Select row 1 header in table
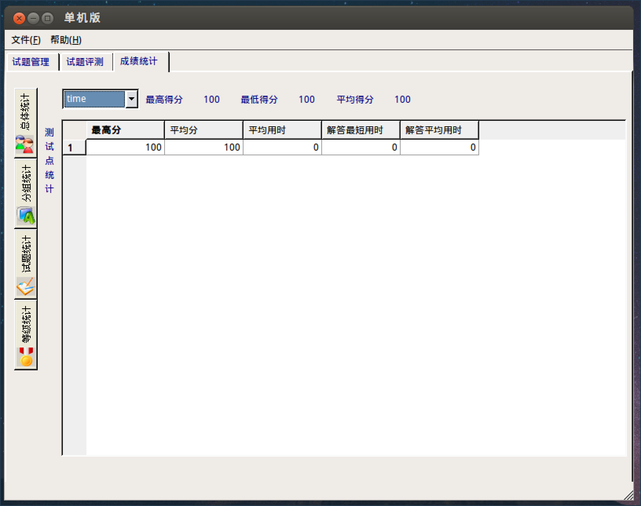 click(74, 147)
